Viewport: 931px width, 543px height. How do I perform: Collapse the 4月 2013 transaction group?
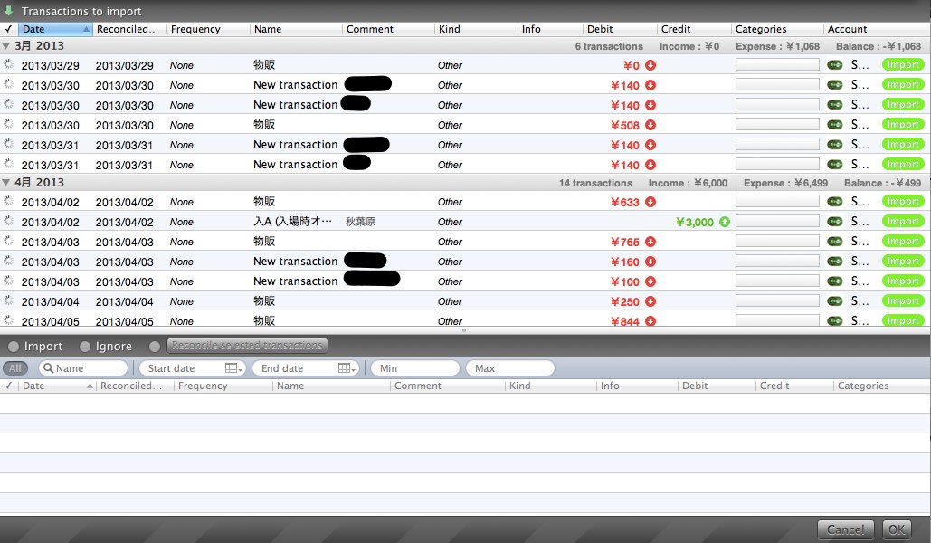tap(6, 183)
